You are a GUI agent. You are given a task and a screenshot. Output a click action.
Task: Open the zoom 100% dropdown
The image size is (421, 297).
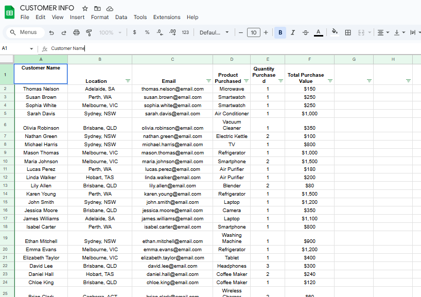[x=110, y=33]
